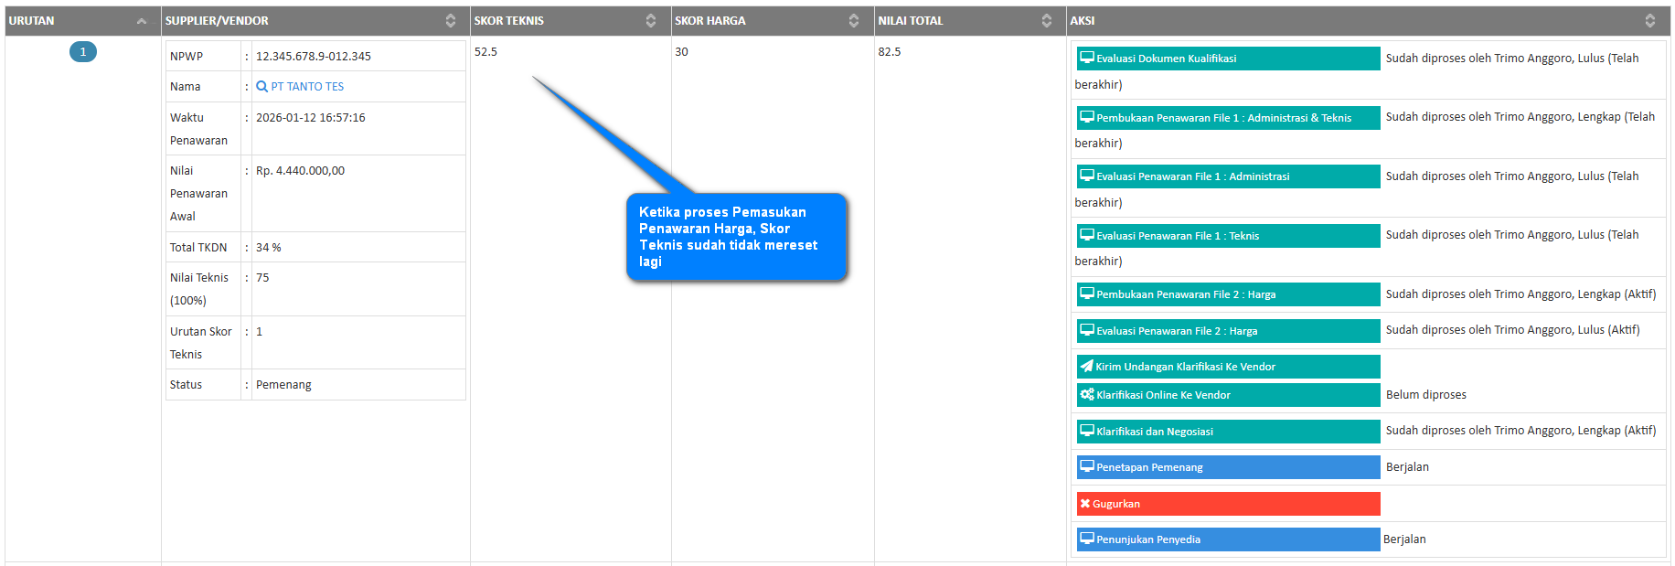Screen dimensions: 1675x566
Task: Open Evaluasi Penawaran File 1 : Administrasi
Action: tap(1227, 176)
